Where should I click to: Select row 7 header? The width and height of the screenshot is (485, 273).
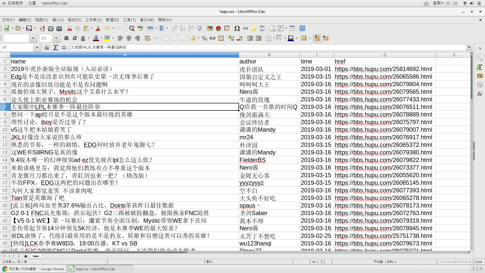(5, 107)
